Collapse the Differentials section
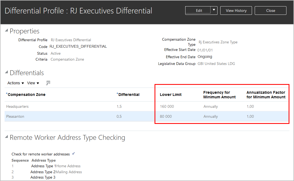 point(6,73)
